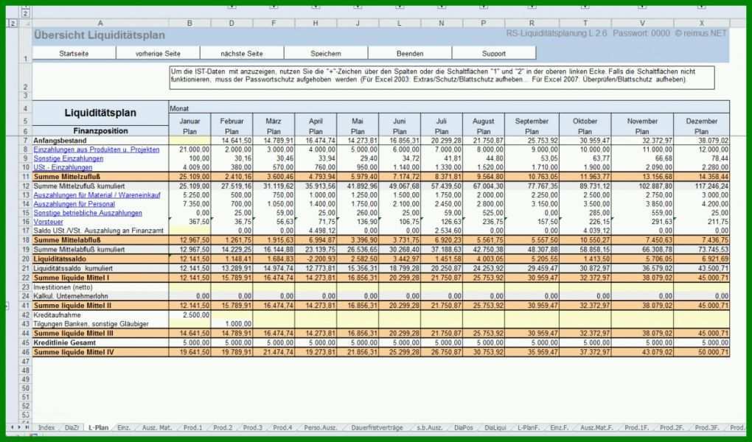Click the yellow Anfangsbestand Januar cell

point(190,141)
